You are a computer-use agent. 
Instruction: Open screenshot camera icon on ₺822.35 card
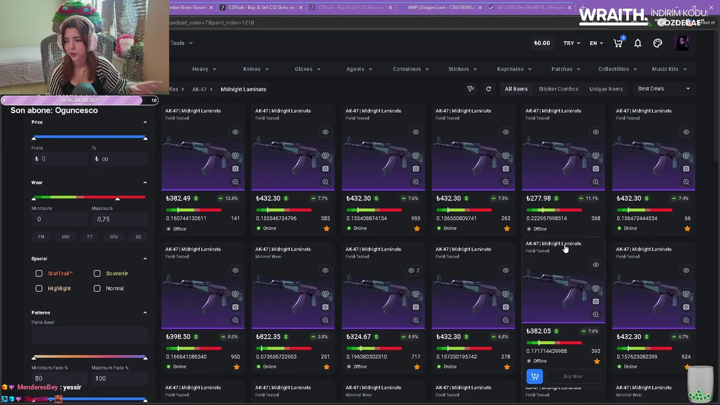click(325, 307)
